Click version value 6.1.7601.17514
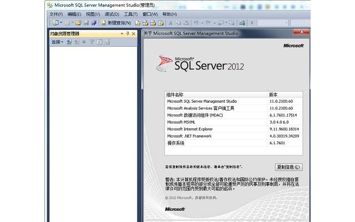 (283, 115)
